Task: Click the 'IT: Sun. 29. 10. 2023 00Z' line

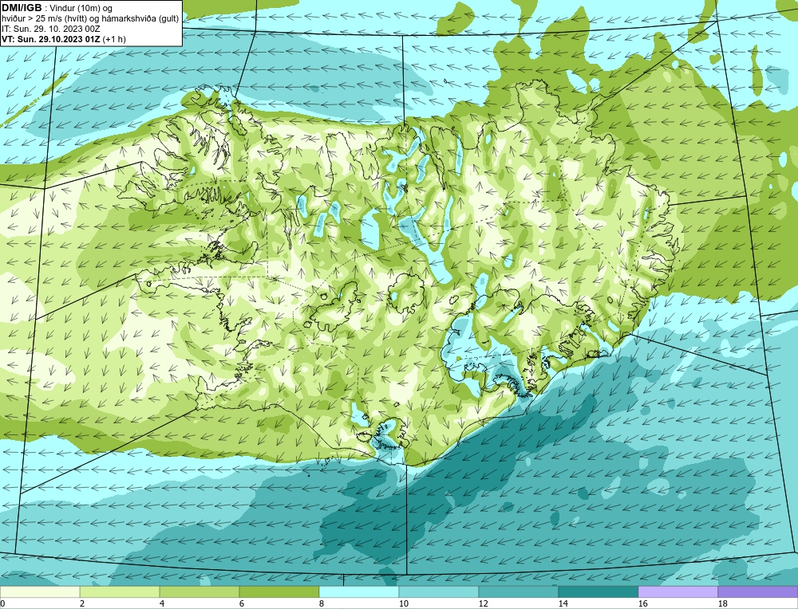Action: pos(51,29)
